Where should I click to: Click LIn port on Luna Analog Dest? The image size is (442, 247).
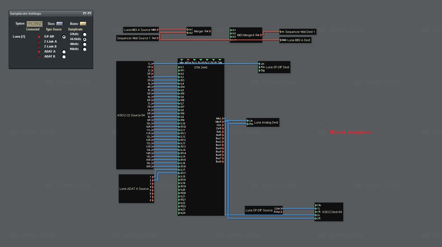tap(248, 121)
